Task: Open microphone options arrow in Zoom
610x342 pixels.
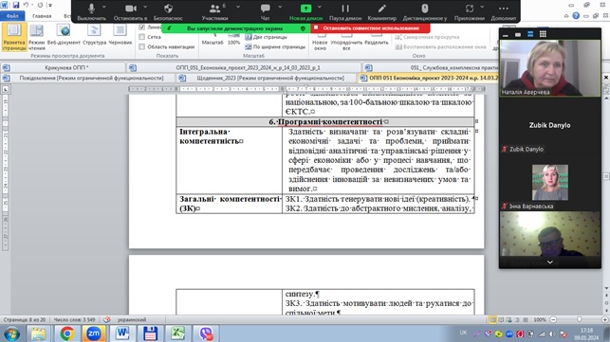Action: click(x=103, y=7)
